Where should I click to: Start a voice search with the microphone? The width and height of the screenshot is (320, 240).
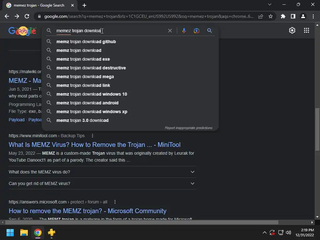tap(184, 31)
